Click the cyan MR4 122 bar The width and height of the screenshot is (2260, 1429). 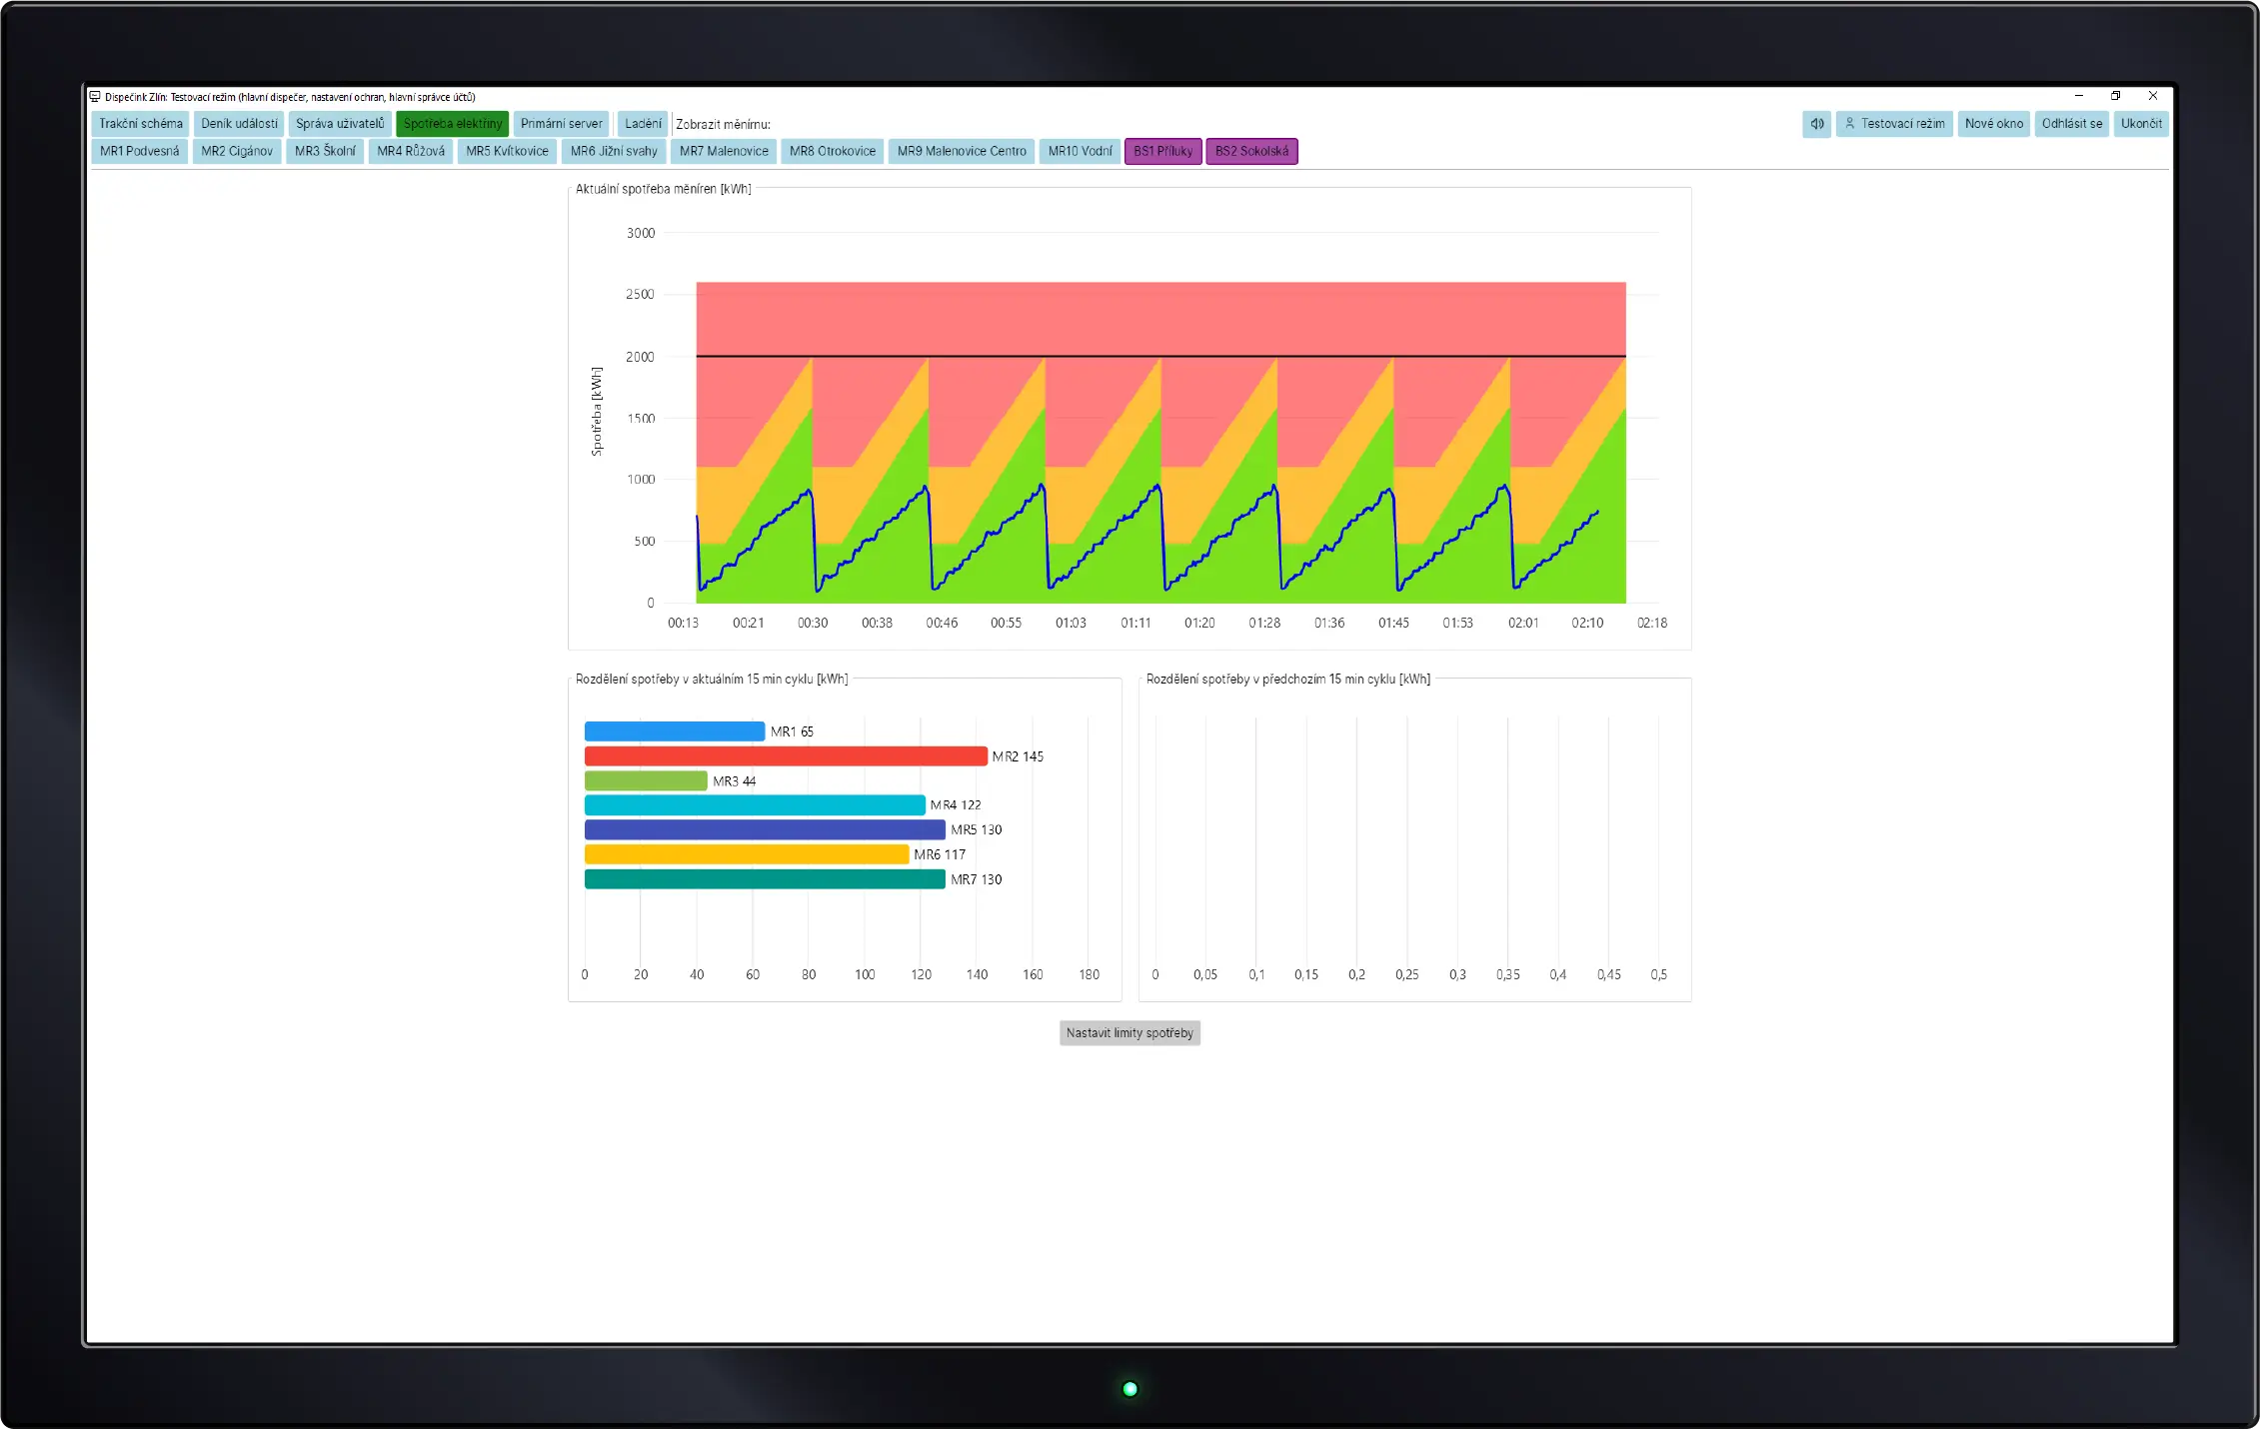pos(755,805)
